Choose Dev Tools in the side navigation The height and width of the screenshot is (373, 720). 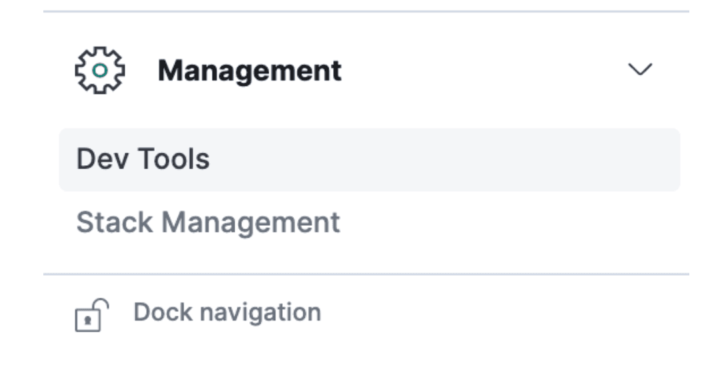tap(143, 159)
